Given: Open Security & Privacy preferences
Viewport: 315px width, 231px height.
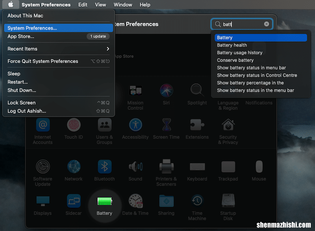Looking at the screenshot, I should [228, 125].
